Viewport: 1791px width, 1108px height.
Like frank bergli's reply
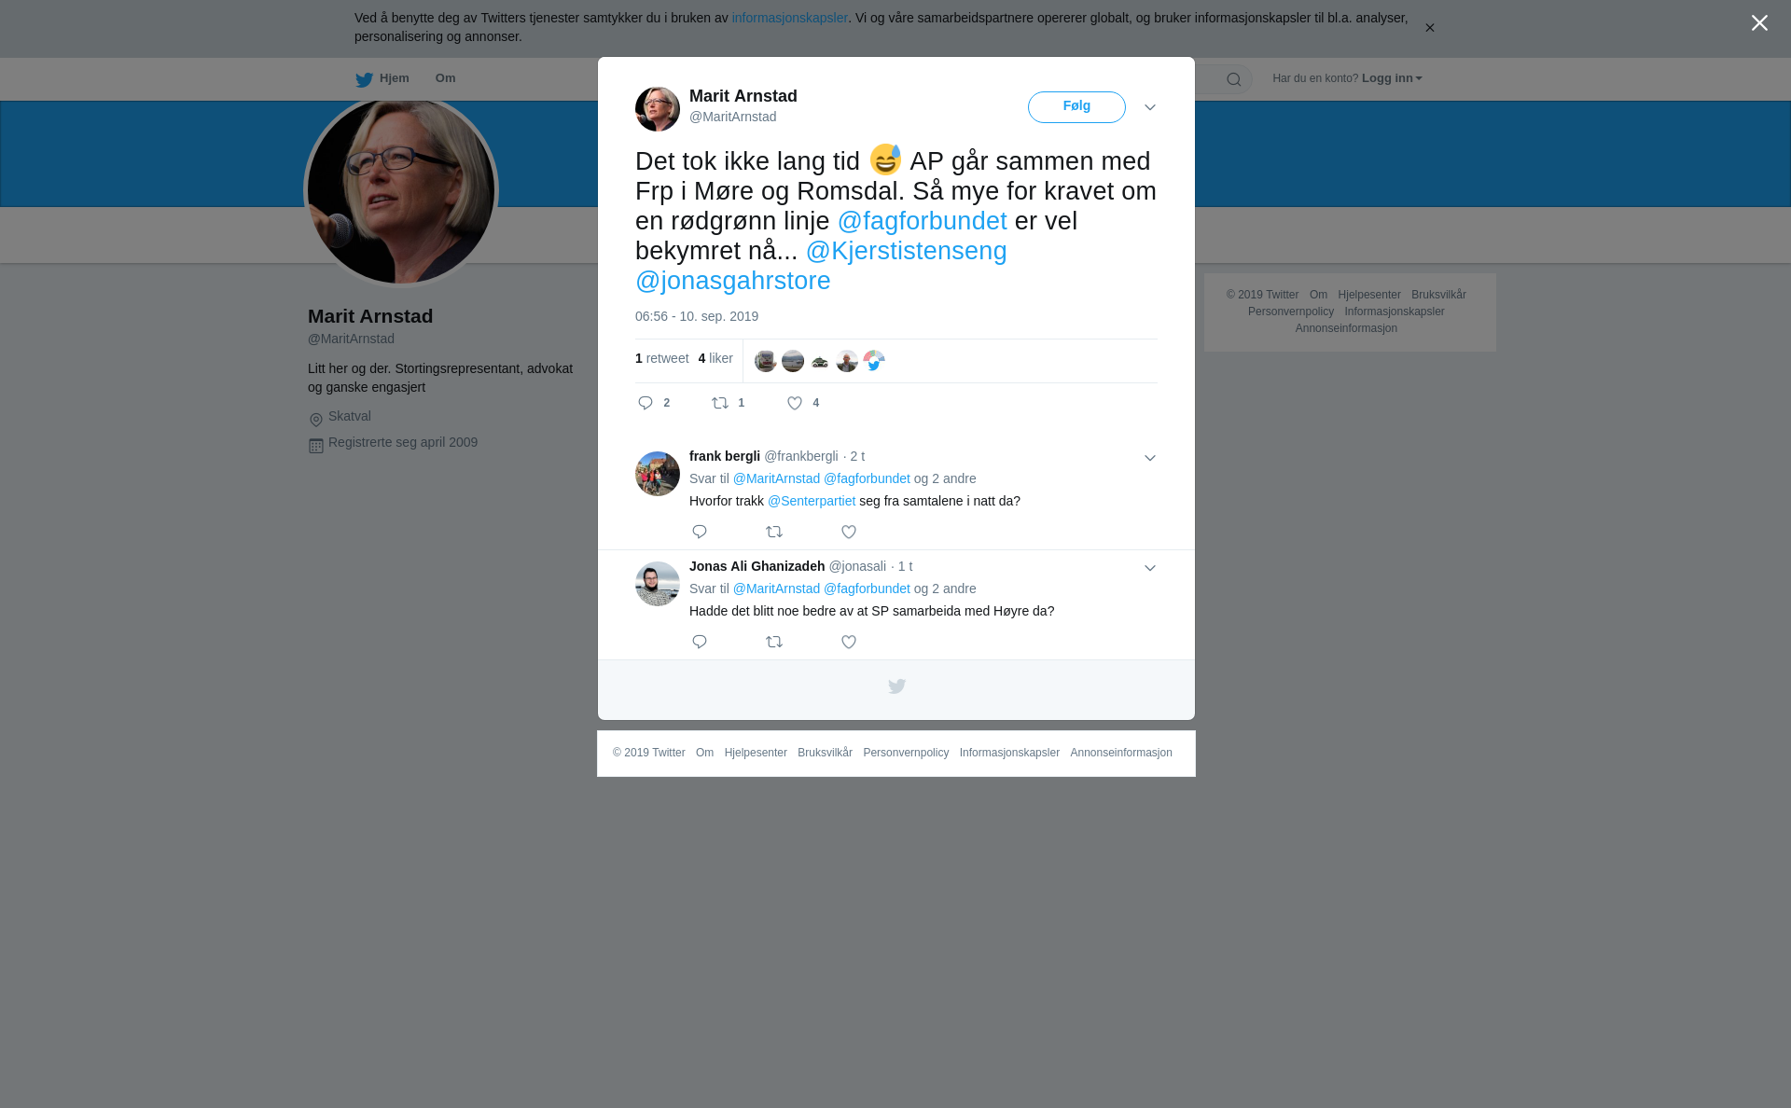pos(849,532)
